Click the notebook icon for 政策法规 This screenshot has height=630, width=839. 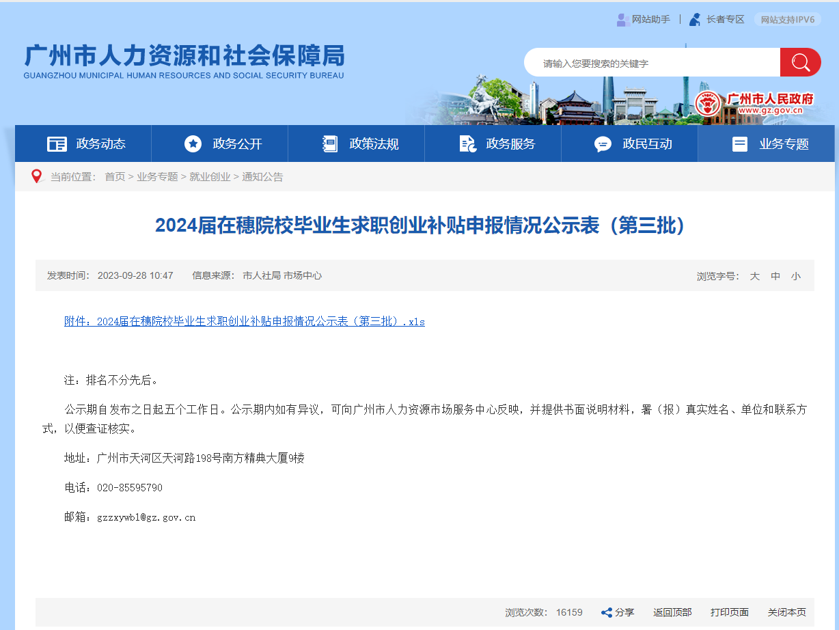(x=330, y=144)
